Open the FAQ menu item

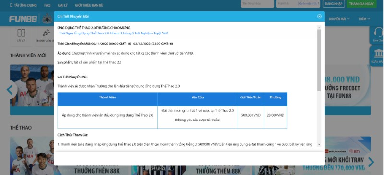(x=47, y=5)
